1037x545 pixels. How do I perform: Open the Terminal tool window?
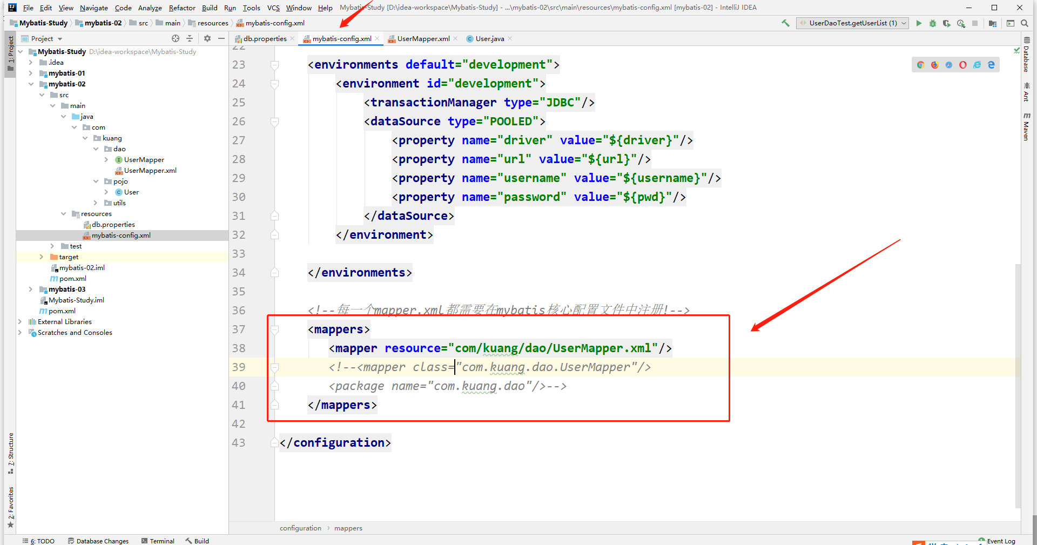click(158, 541)
